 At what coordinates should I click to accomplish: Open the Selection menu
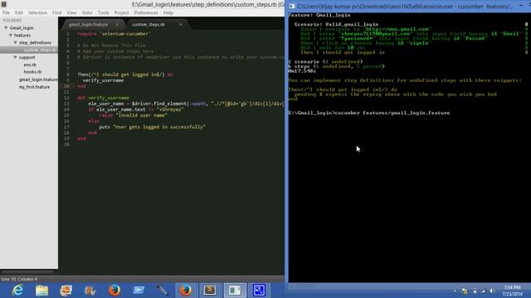[x=37, y=13]
